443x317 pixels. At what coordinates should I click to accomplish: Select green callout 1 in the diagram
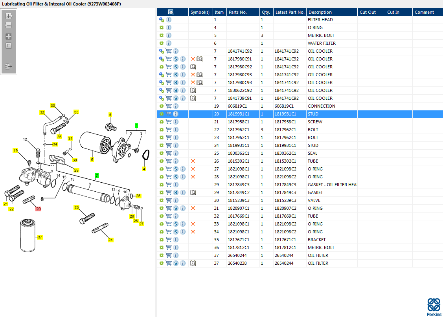[x=136, y=126]
